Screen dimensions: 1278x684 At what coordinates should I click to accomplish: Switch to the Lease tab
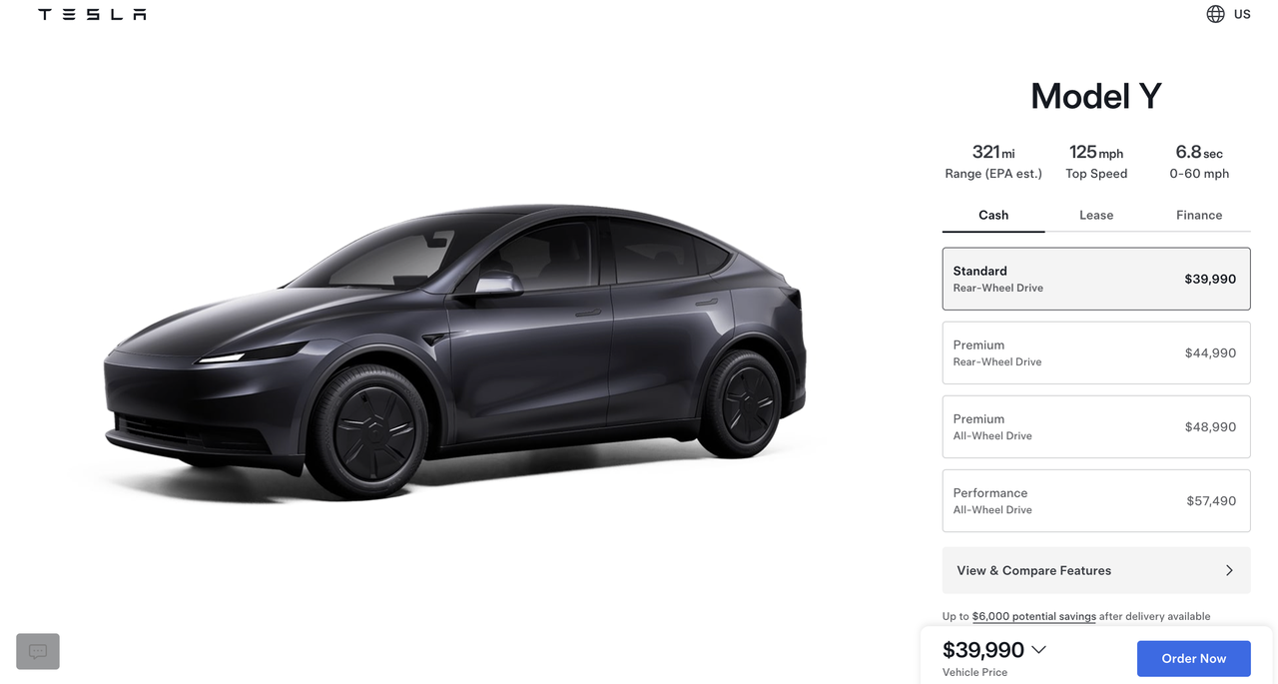coord(1096,215)
